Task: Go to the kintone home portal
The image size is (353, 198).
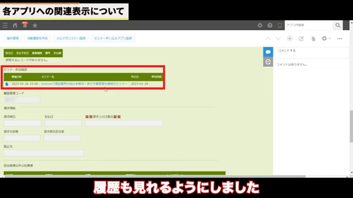Action: (15, 25)
